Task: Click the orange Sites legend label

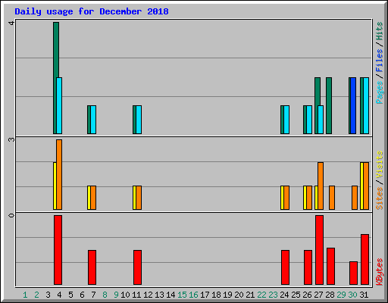Action: coord(380,198)
